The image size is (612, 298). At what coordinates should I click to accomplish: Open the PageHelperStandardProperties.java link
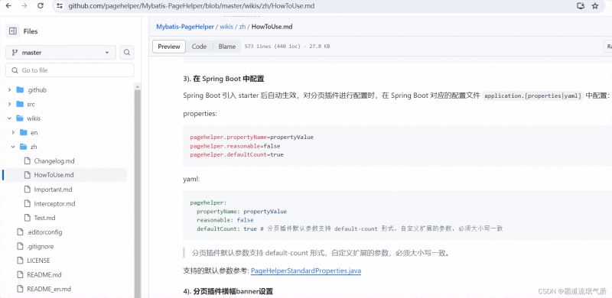tap(305, 270)
